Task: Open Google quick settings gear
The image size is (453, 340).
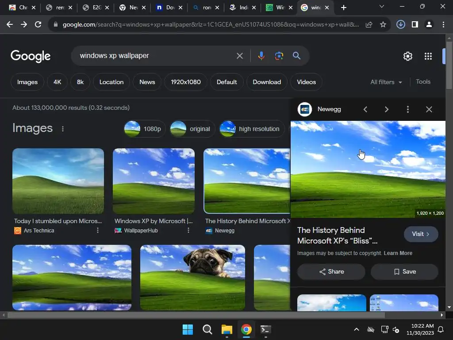Action: [x=407, y=56]
